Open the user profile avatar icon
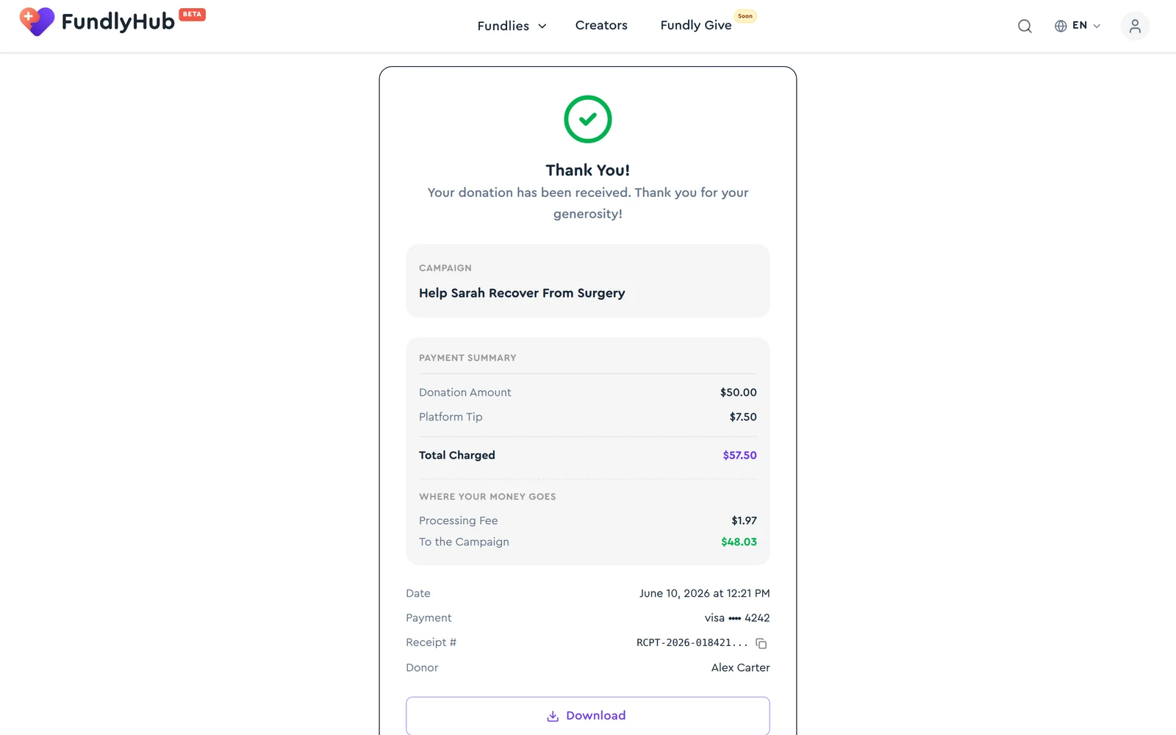 click(x=1135, y=26)
